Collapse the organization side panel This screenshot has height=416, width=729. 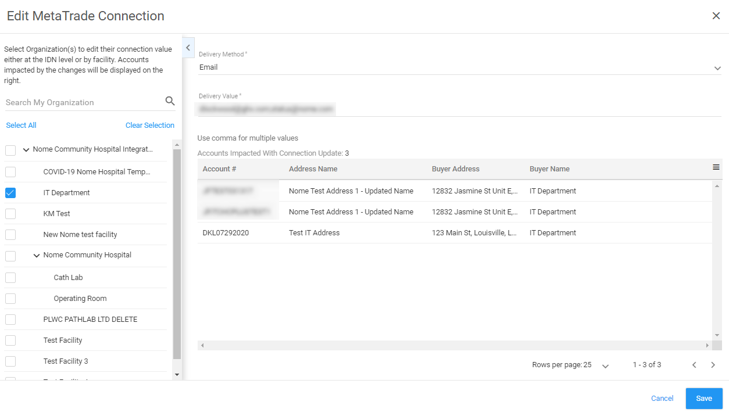coord(188,48)
